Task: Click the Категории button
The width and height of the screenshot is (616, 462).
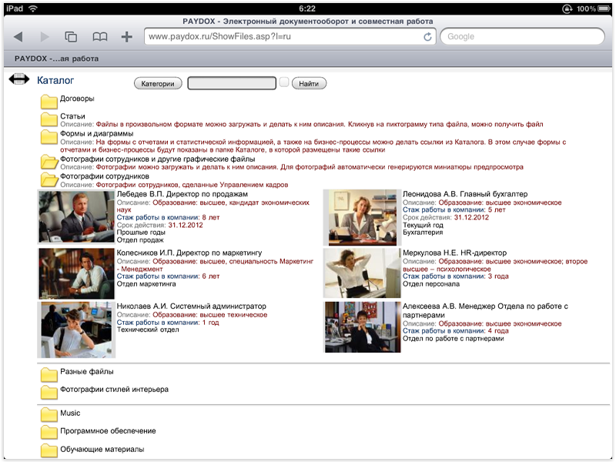Action: [x=158, y=83]
